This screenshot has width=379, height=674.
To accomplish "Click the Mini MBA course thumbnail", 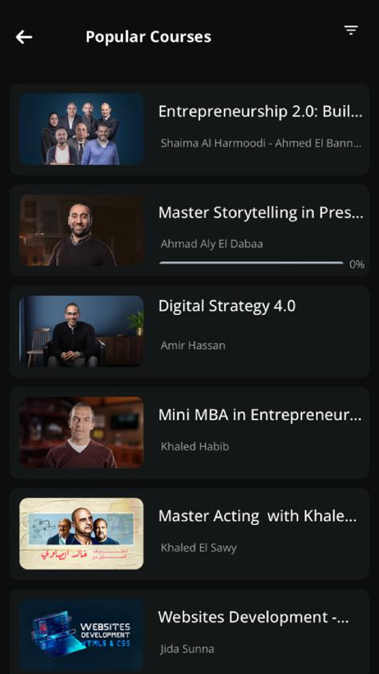I will (82, 432).
